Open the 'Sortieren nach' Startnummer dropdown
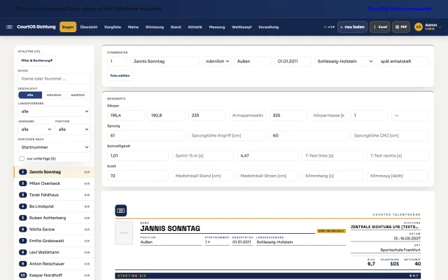 (54, 147)
